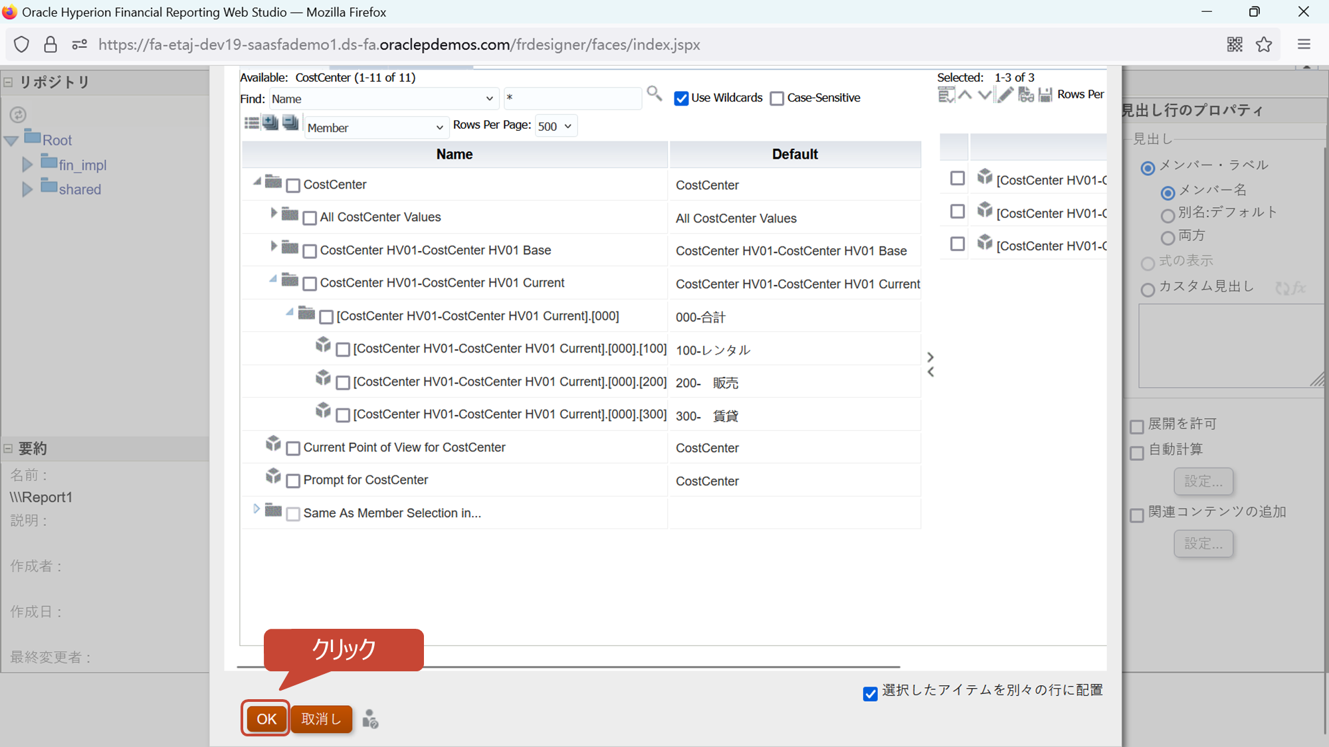This screenshot has height=747, width=1329.
Task: Click the add-to-selected right arrow
Action: click(930, 357)
